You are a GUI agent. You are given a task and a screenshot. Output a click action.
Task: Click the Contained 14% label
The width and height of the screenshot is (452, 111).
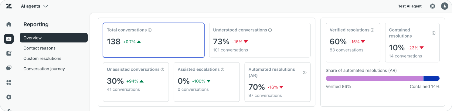pos(425,87)
